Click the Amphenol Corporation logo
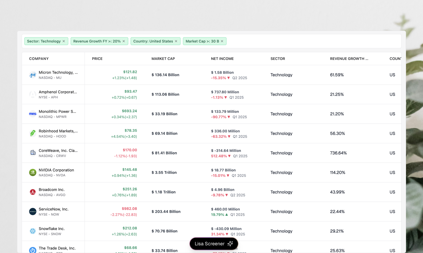The height and width of the screenshot is (253, 423). coord(33,95)
